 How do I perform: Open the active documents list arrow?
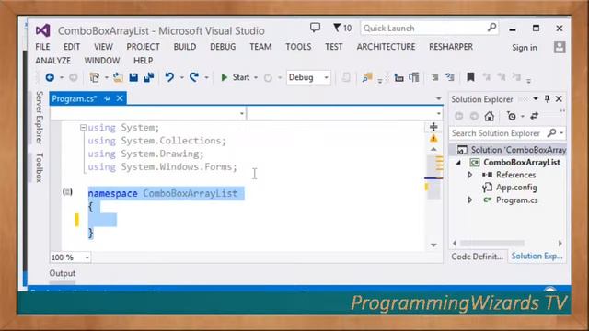click(438, 98)
